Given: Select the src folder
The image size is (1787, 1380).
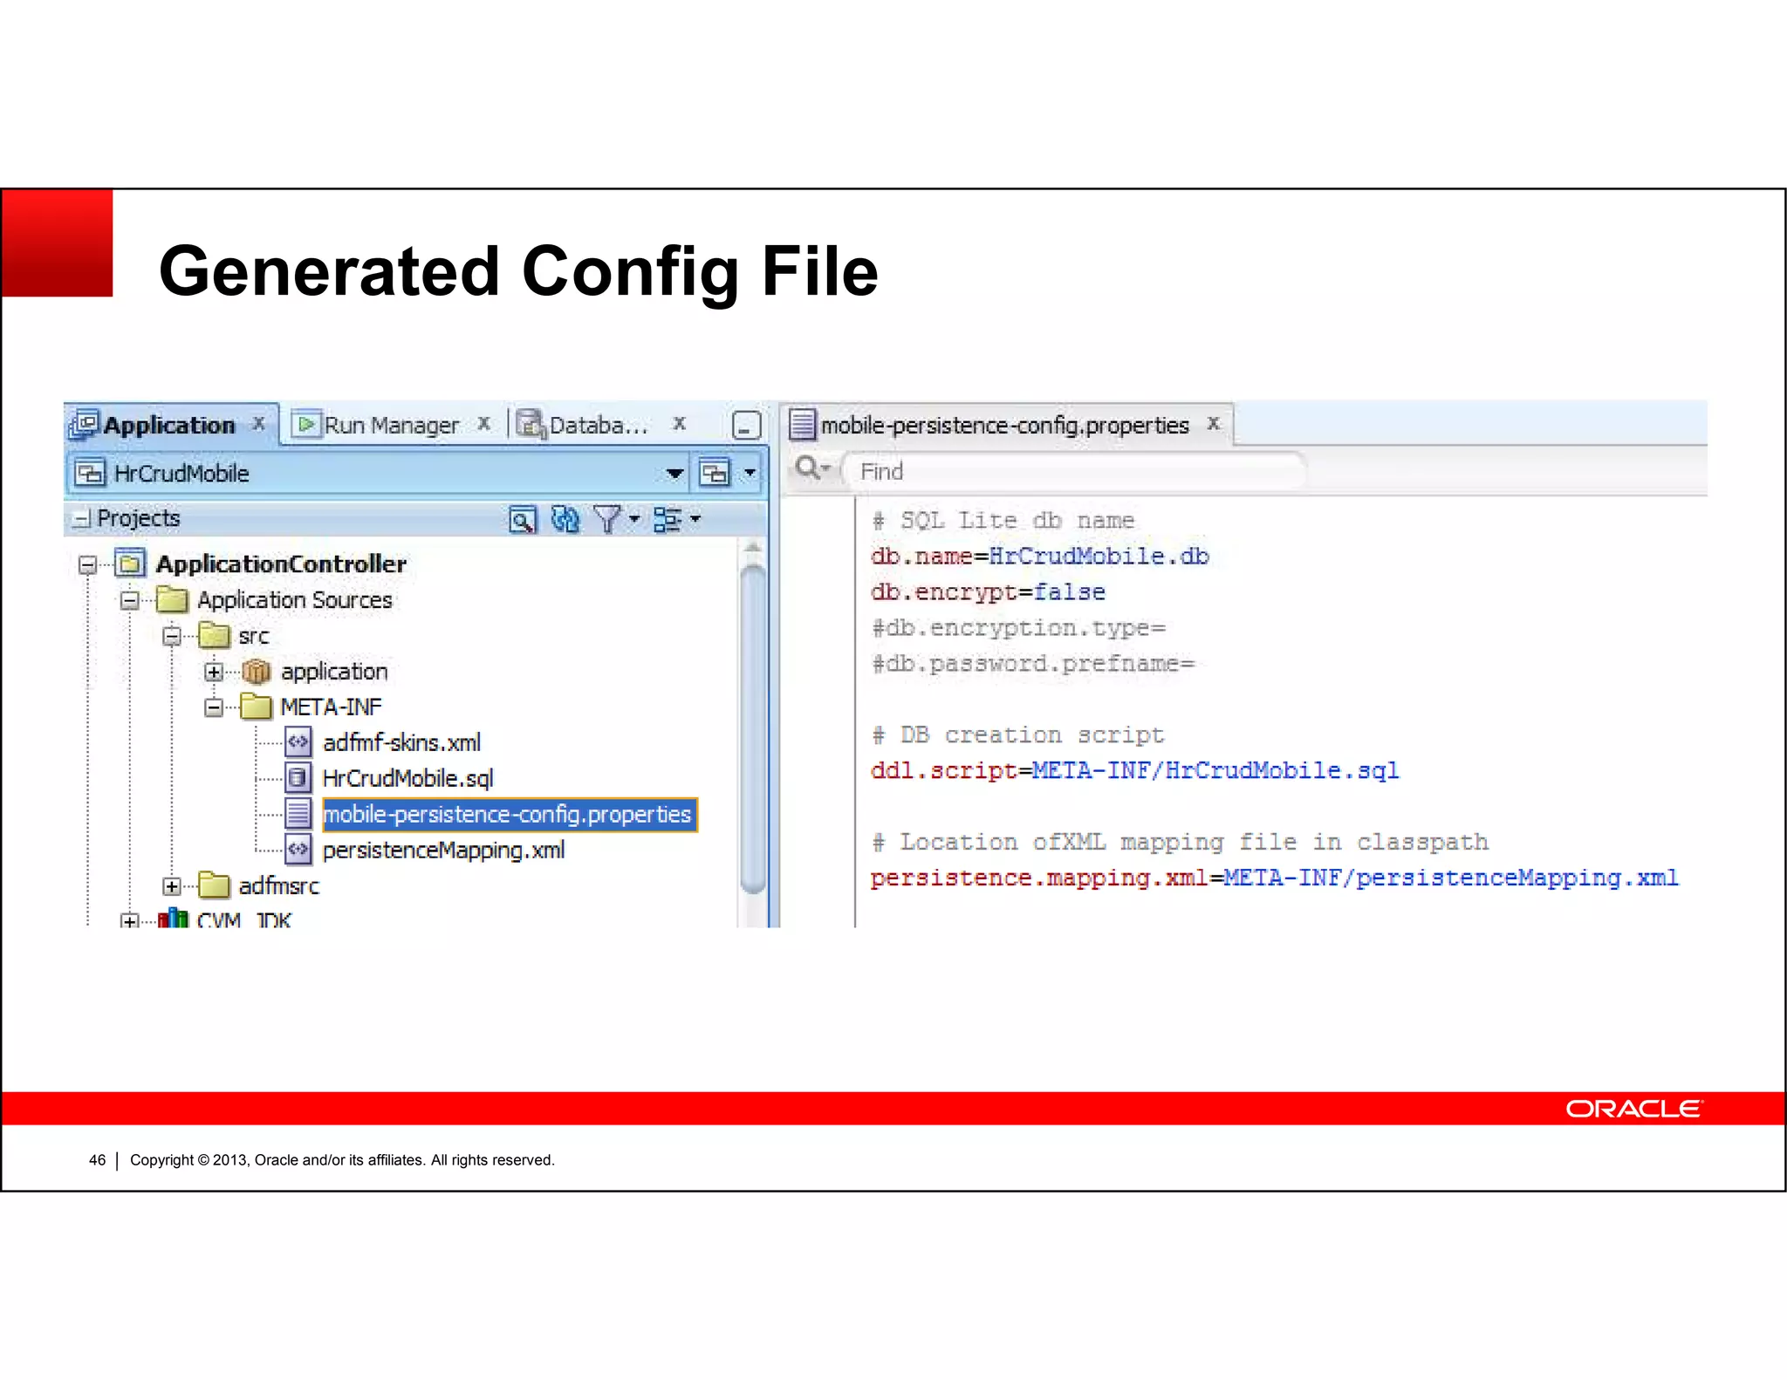Looking at the screenshot, I should coord(253,636).
